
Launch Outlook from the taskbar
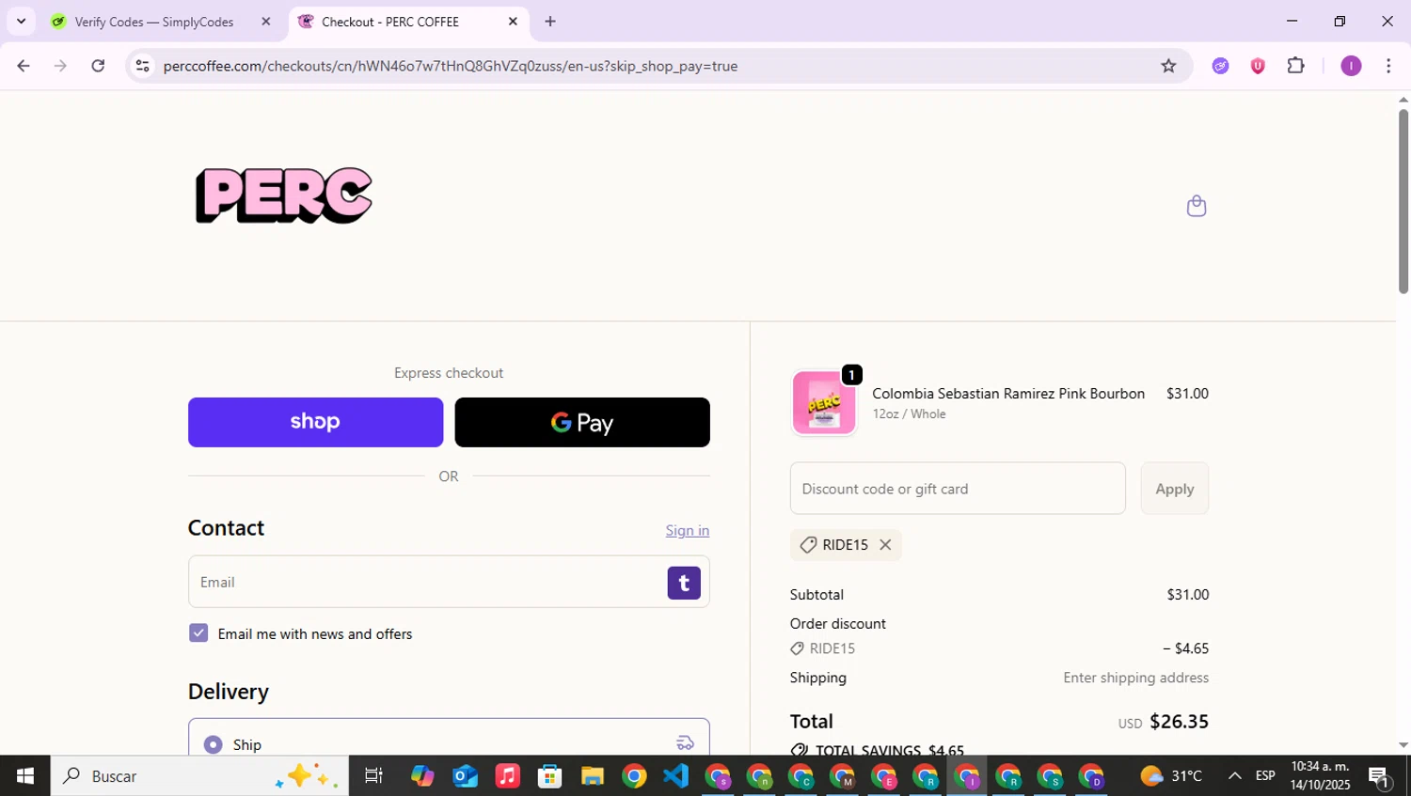465,776
